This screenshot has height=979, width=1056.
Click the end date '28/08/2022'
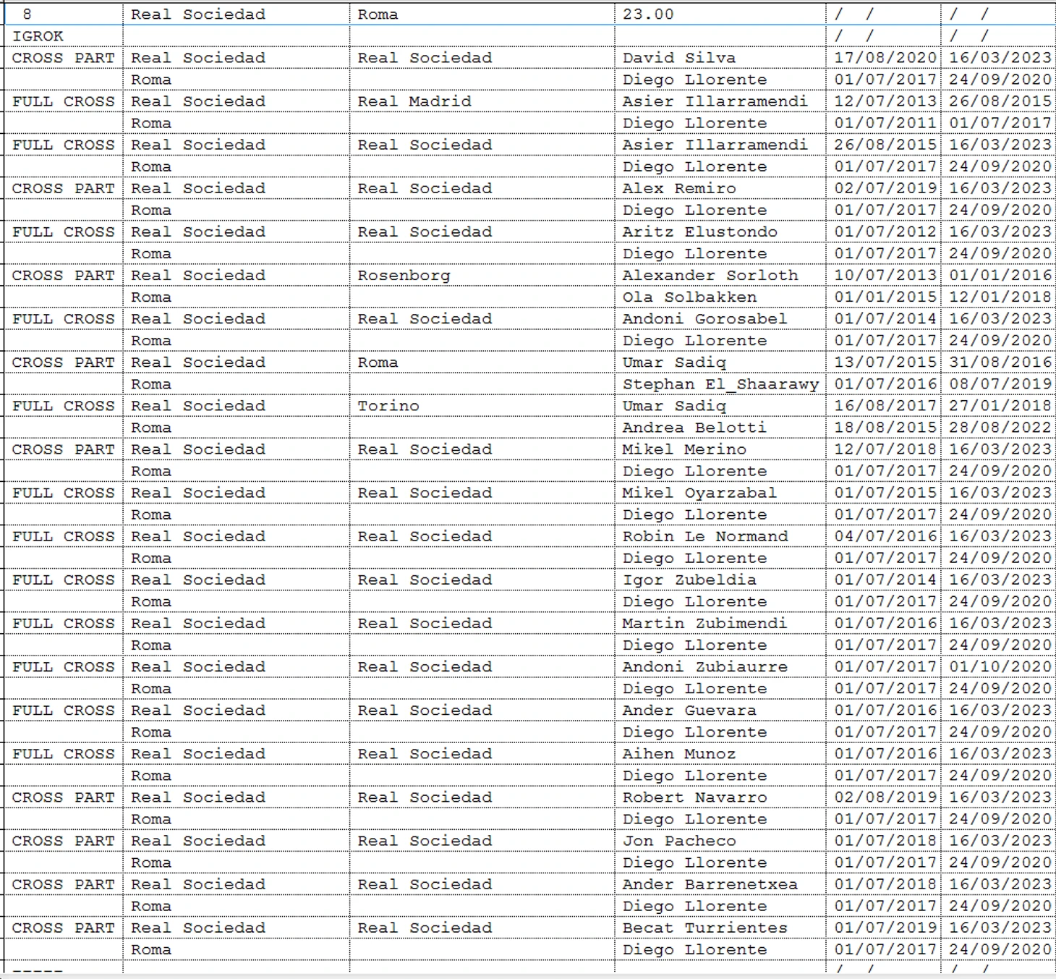point(1000,427)
